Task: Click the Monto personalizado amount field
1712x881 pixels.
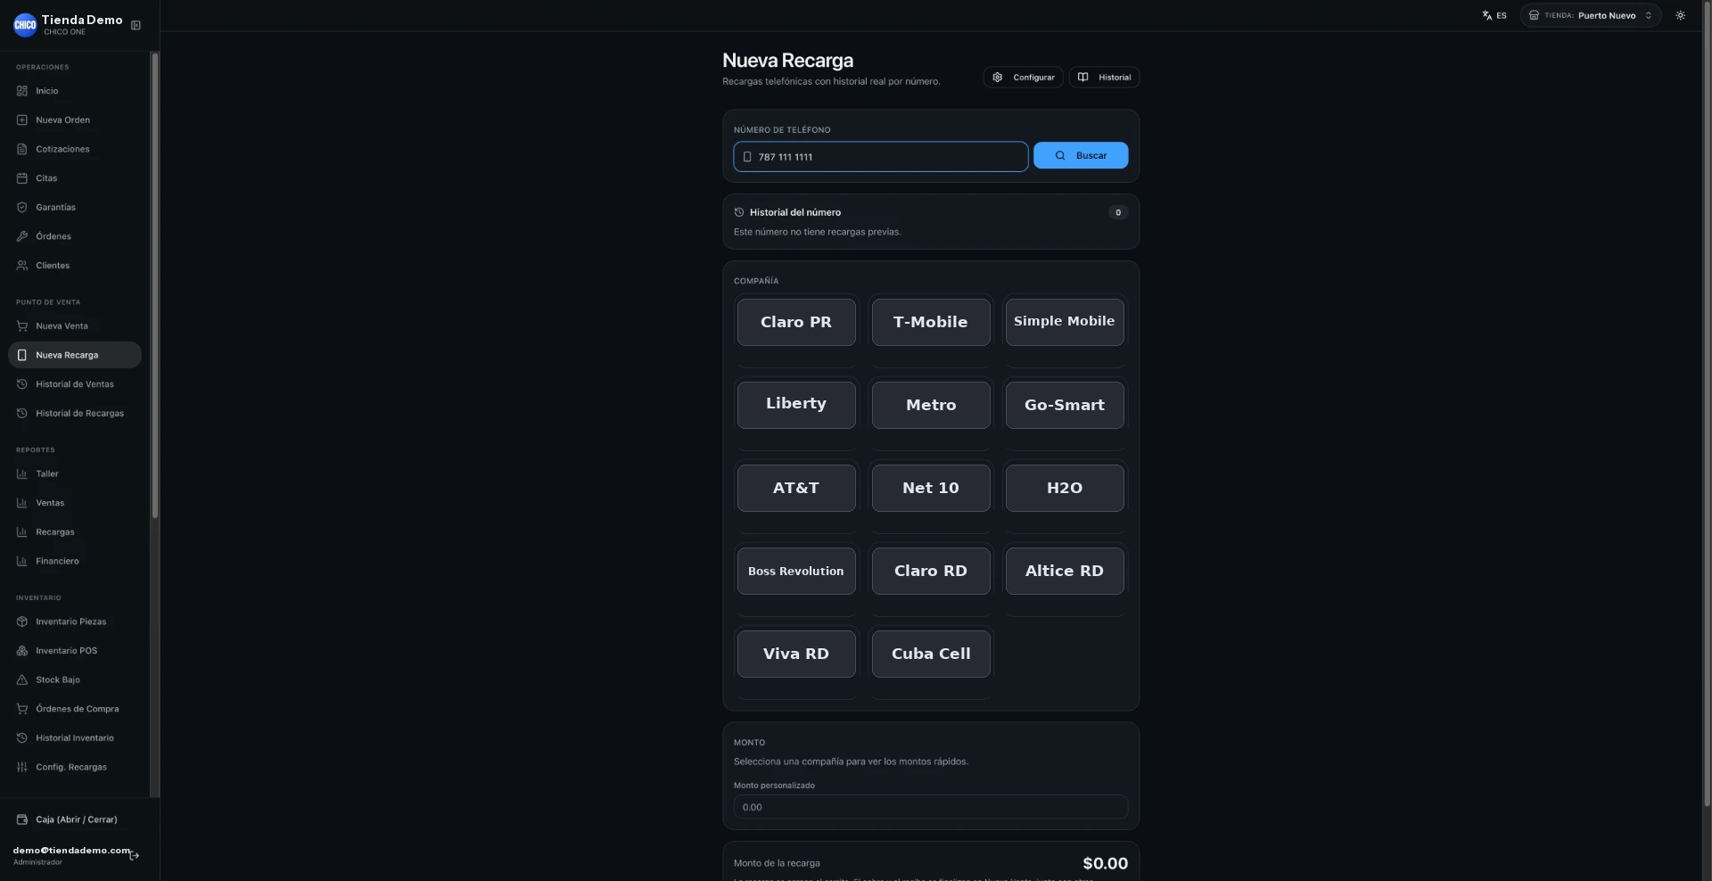Action: 931,807
